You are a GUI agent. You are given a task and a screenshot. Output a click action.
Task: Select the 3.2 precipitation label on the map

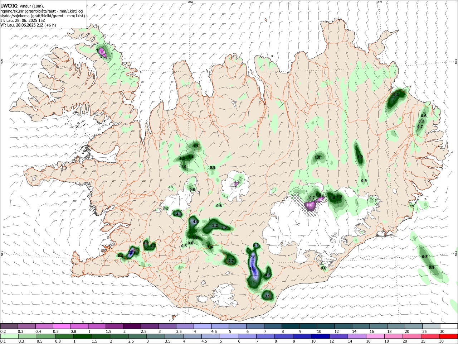click(x=215, y=226)
